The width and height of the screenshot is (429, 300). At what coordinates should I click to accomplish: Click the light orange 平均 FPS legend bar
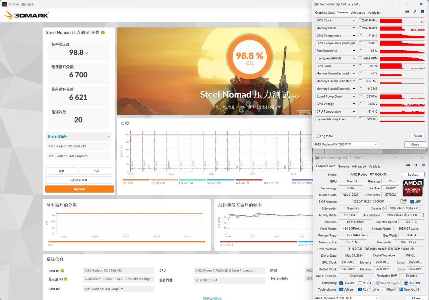click(164, 180)
